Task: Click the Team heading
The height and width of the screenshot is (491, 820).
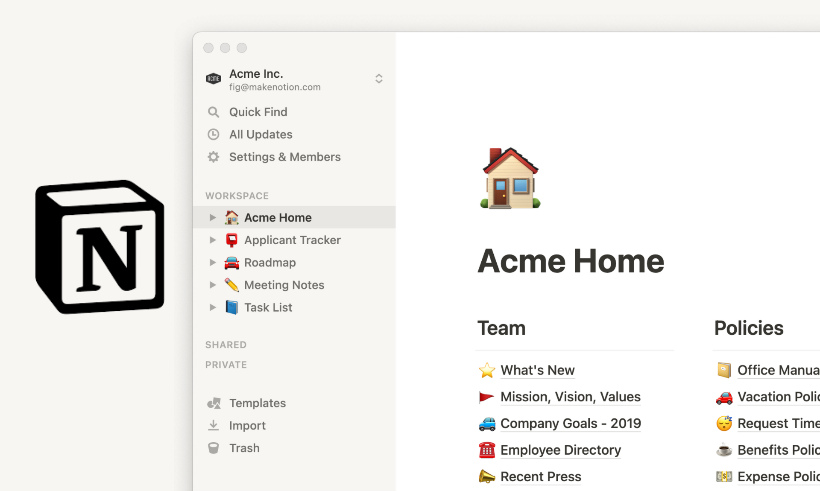Action: tap(501, 328)
